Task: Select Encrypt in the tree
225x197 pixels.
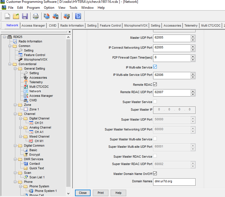Action: pyautogui.click(x=35, y=155)
